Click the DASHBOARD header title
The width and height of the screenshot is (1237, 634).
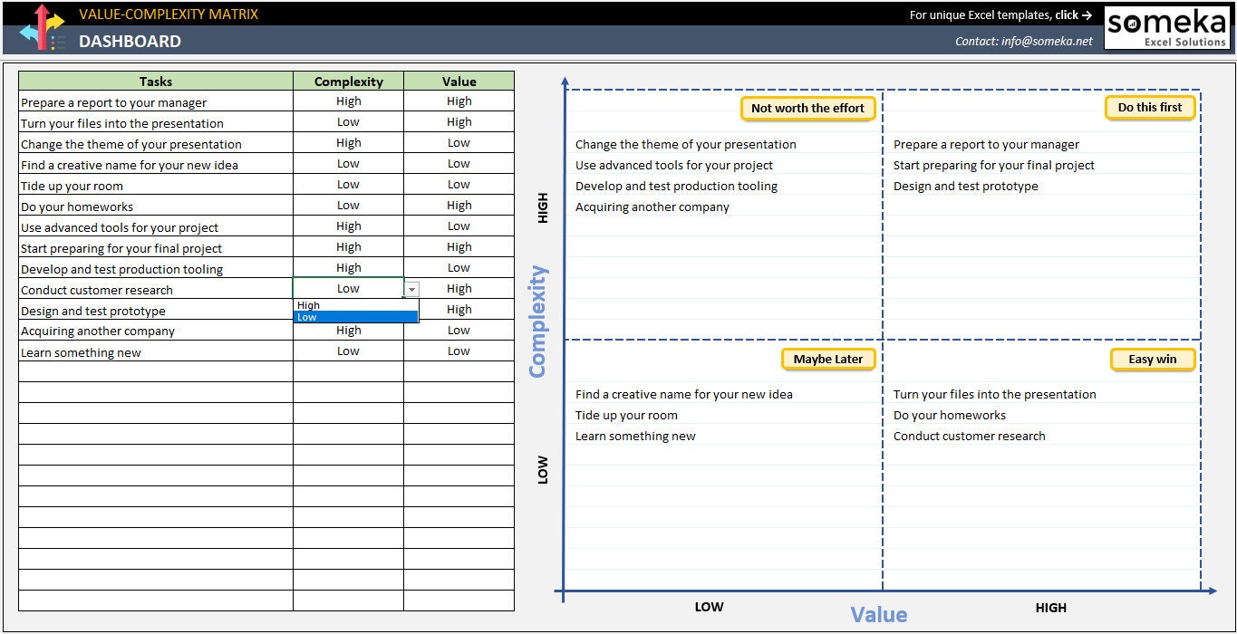click(x=130, y=41)
